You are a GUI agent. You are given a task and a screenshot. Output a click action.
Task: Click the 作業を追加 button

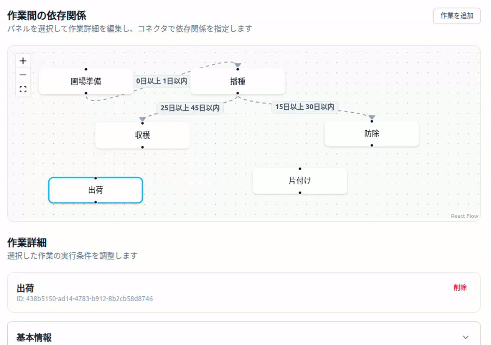click(x=457, y=16)
